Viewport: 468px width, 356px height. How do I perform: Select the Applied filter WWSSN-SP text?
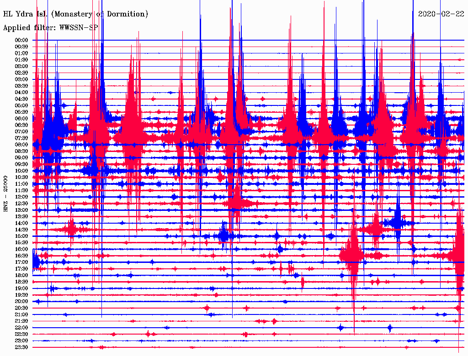coord(50,27)
